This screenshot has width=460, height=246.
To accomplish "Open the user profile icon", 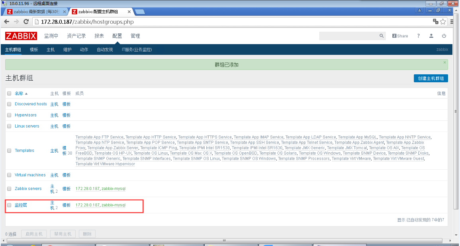I will point(431,36).
